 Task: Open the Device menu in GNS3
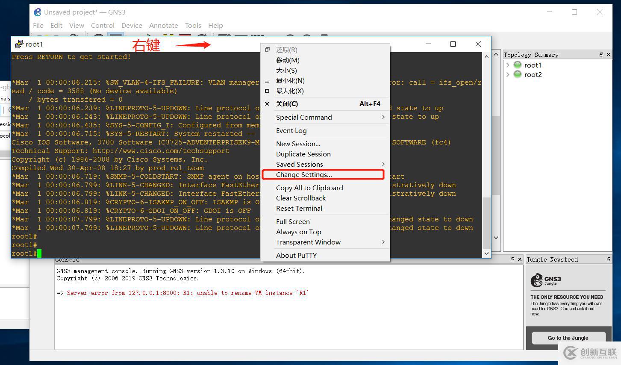[x=132, y=25]
